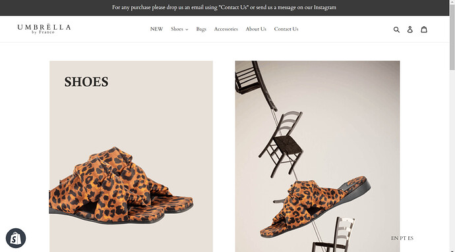This screenshot has height=252, width=455.
Task: Click the Umbrella by Franco logo
Action: coord(44,29)
